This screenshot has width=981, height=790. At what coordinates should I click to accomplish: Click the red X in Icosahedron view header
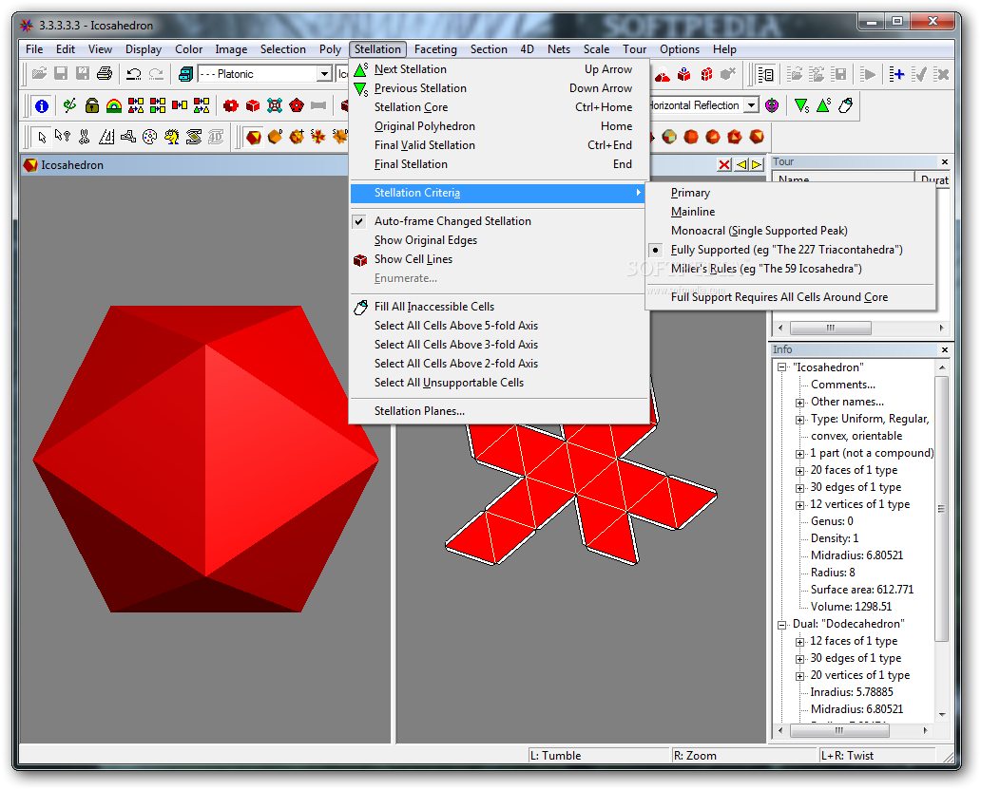[x=724, y=164]
